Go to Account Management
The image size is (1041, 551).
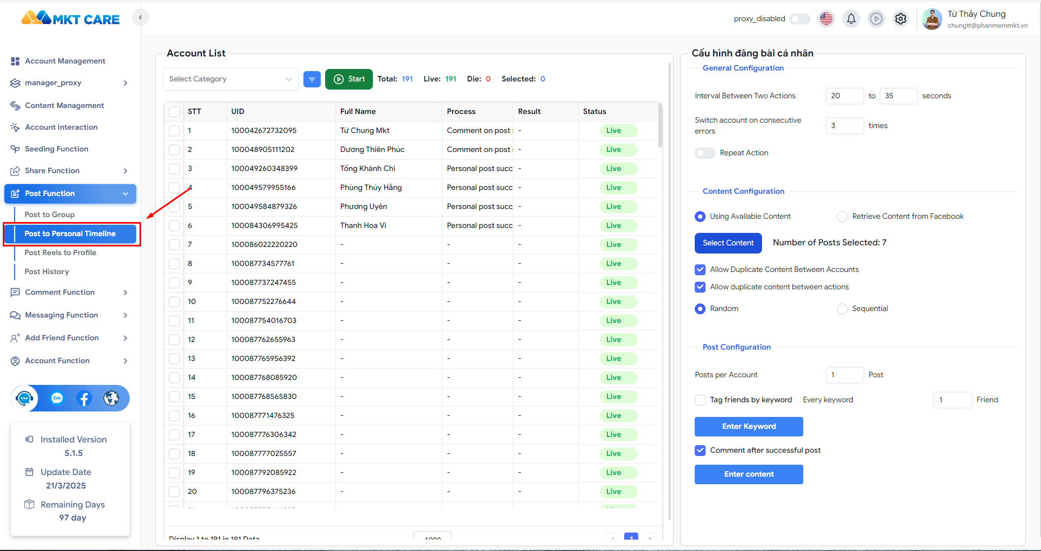click(x=65, y=61)
